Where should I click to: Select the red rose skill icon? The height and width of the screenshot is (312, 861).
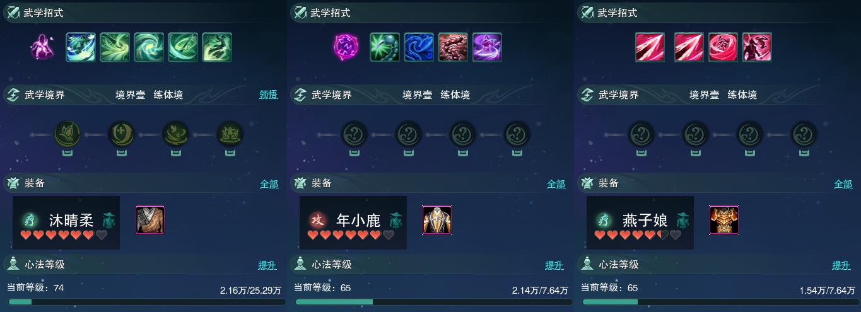tap(723, 47)
